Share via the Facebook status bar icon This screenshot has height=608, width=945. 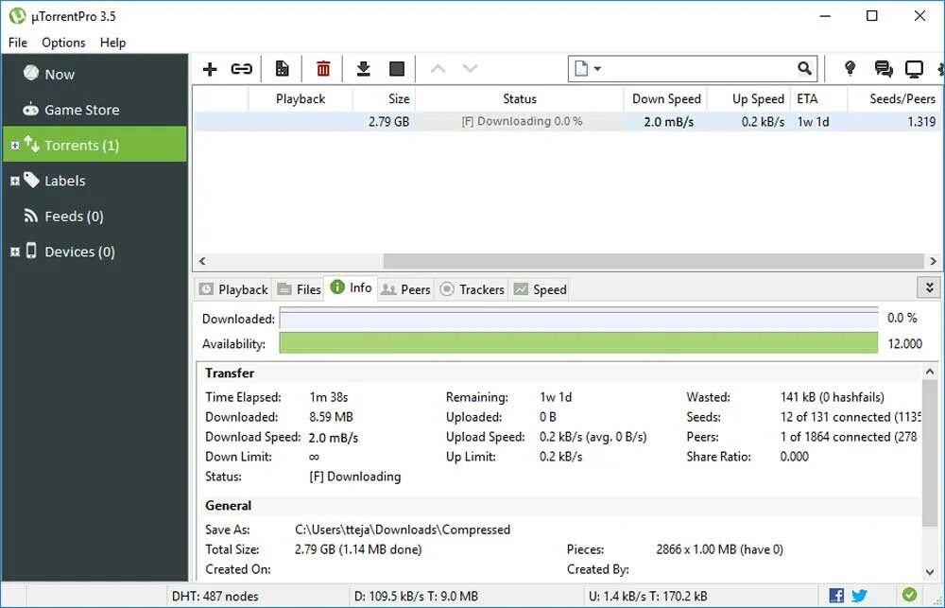coord(835,595)
